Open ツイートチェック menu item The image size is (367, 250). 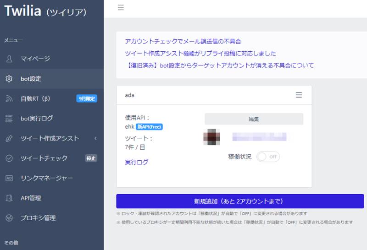pos(52,158)
